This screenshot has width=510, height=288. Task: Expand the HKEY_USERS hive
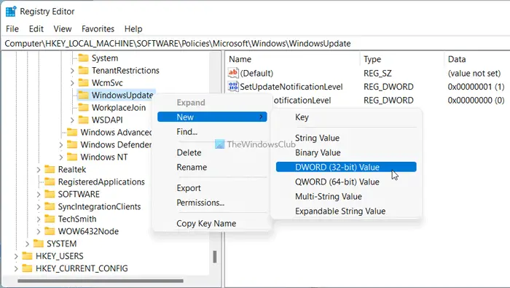(16, 256)
